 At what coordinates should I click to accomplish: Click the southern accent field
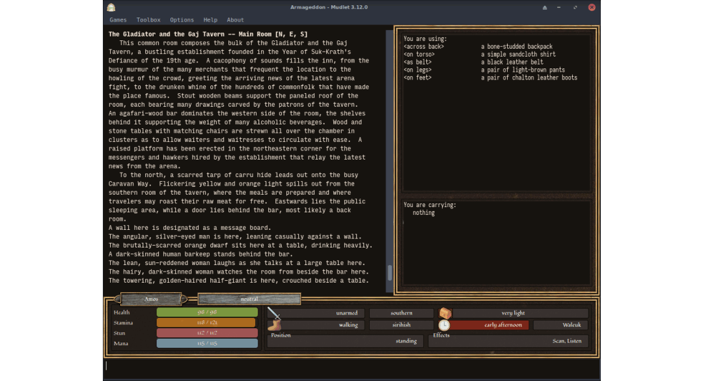401,313
